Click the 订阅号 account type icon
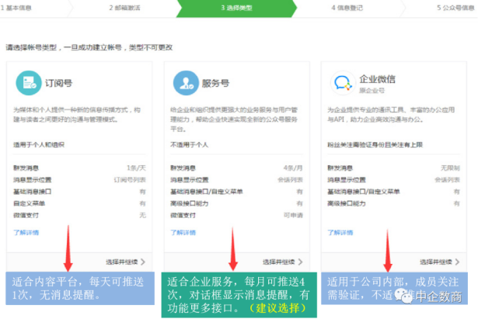The width and height of the screenshot is (478, 319). (29, 81)
